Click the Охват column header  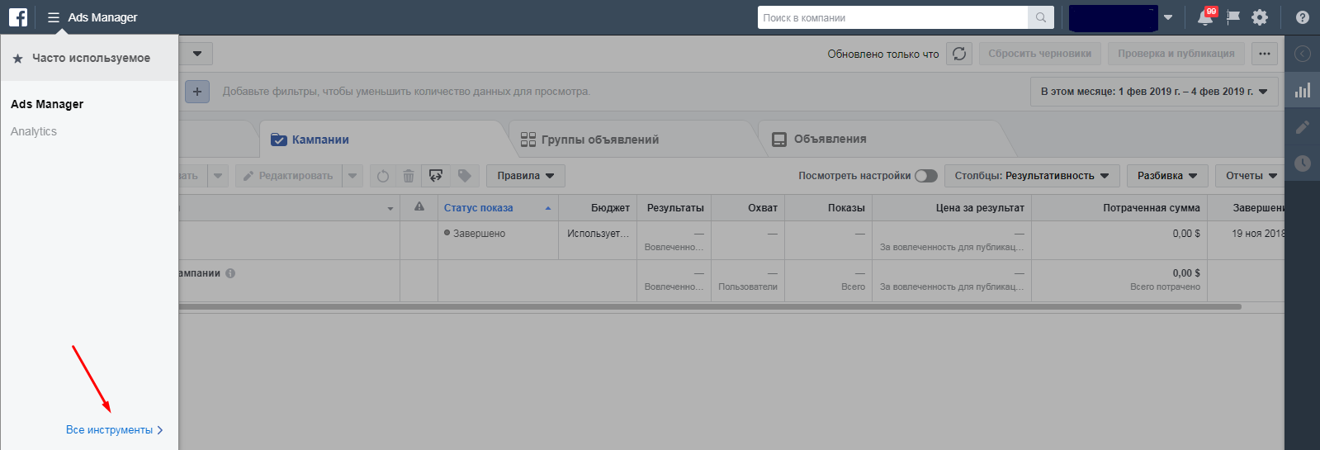tap(748, 208)
